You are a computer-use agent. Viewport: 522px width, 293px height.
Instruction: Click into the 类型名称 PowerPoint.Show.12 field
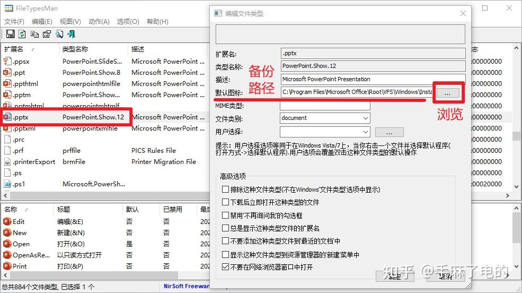(373, 66)
